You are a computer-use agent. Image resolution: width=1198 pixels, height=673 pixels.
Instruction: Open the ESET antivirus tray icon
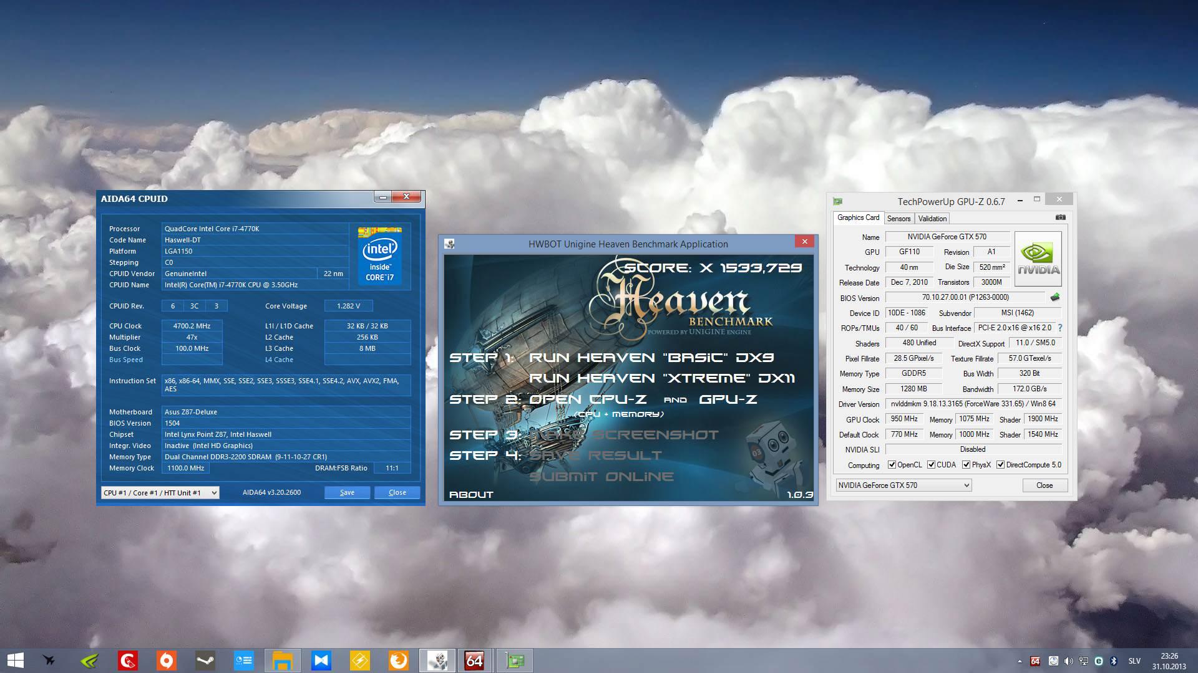point(1099,661)
